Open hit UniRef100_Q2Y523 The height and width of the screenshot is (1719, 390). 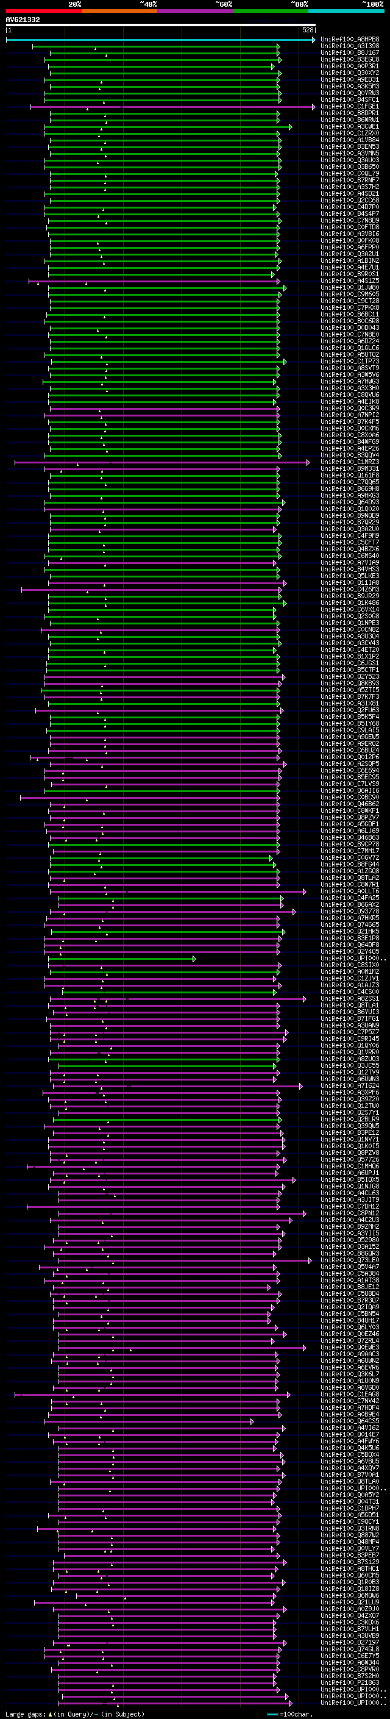click(350, 677)
